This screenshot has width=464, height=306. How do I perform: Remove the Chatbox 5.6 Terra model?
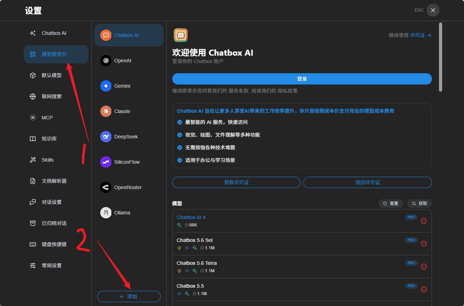click(424, 267)
